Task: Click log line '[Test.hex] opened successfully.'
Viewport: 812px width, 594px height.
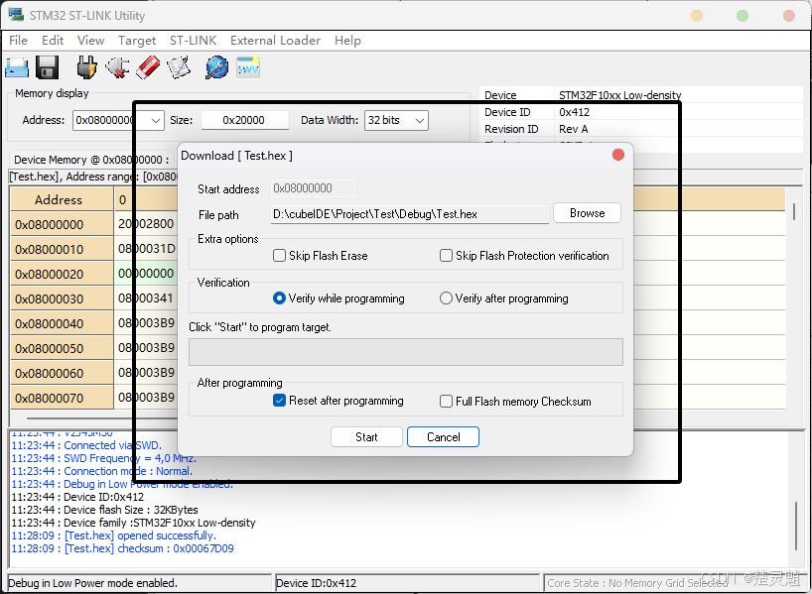Action: point(113,535)
